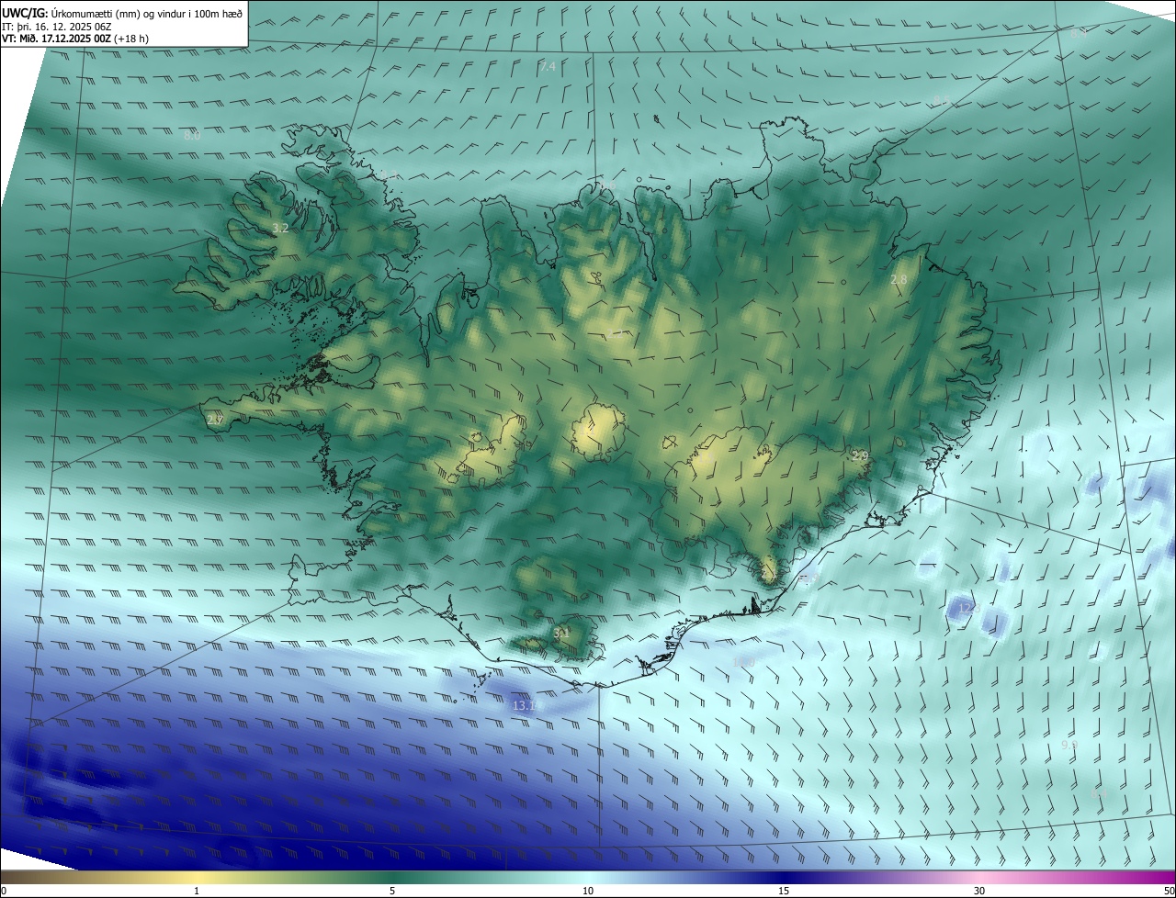Click the 3.2 value label on the Westfjords

(281, 228)
